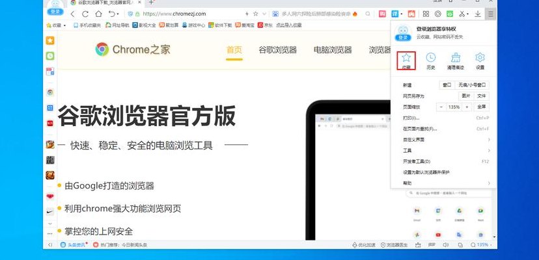Open the pink shopping extension icon

click(382, 14)
